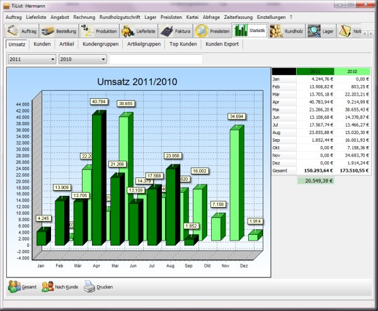Open the Lieferliste loader icon
Viewport: 378px width, 311px height.
[128, 31]
